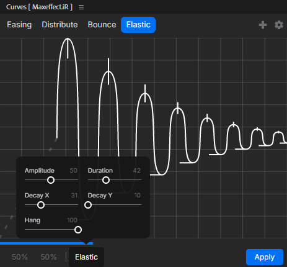The height and width of the screenshot is (267, 287).
Task: Click the Amplitude slider handle
Action: 51,180
